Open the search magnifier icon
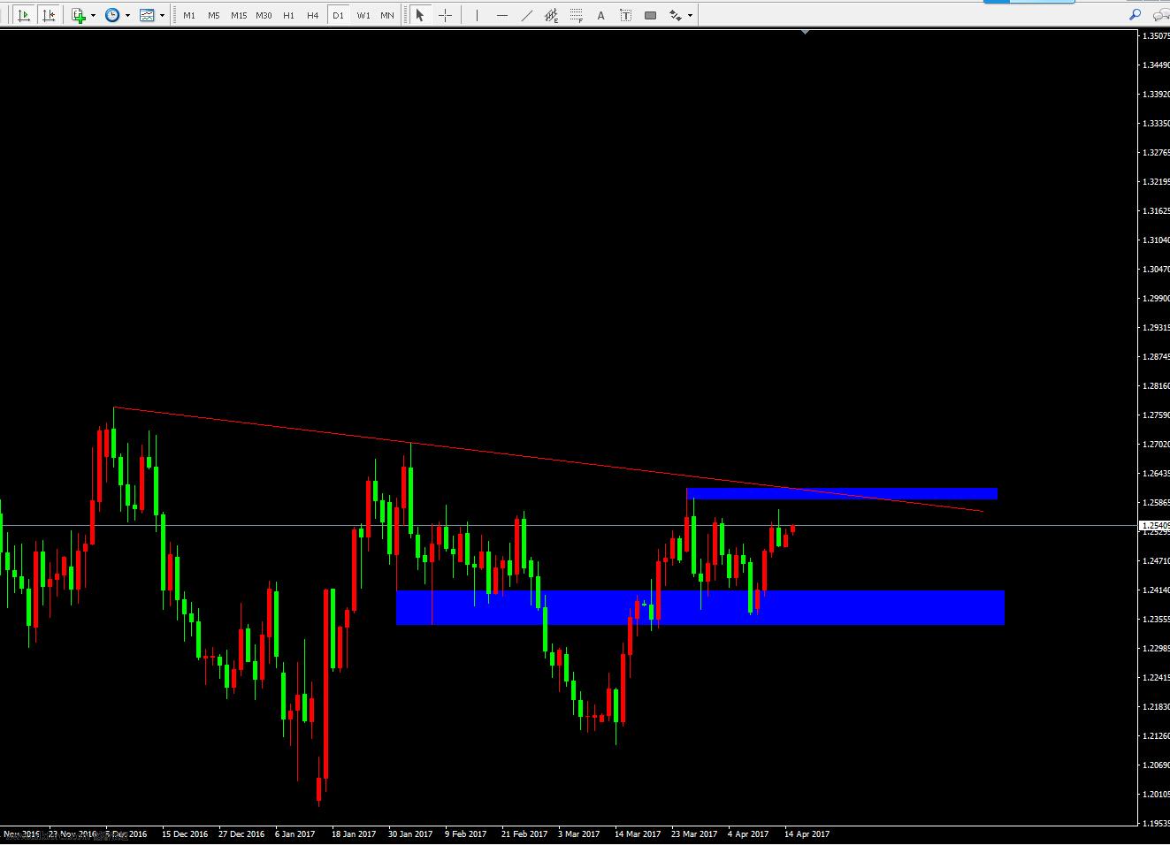The height and width of the screenshot is (845, 1170). [1136, 14]
